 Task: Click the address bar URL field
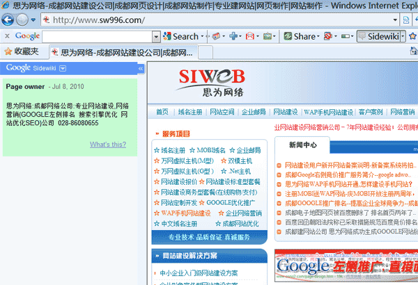click(209, 20)
